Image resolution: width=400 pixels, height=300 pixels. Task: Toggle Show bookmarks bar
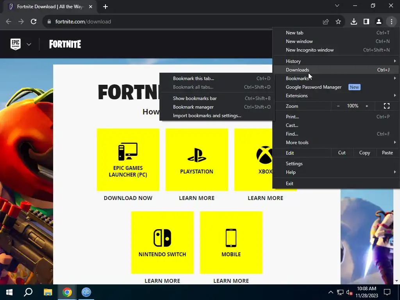coord(216,98)
